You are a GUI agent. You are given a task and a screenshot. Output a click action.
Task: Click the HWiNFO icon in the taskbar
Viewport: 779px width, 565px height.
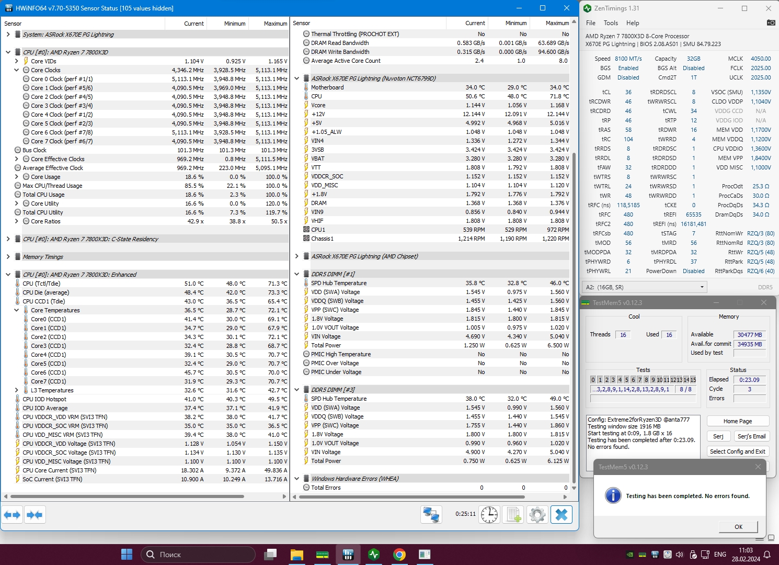(x=348, y=554)
